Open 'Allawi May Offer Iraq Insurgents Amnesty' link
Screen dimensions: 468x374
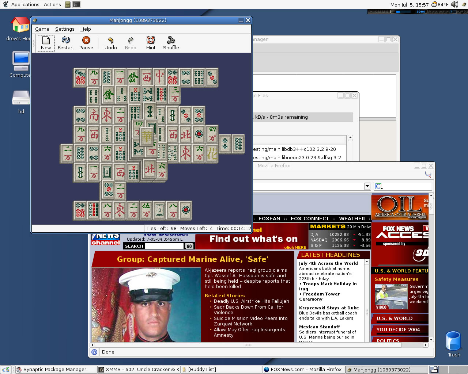coord(249,332)
